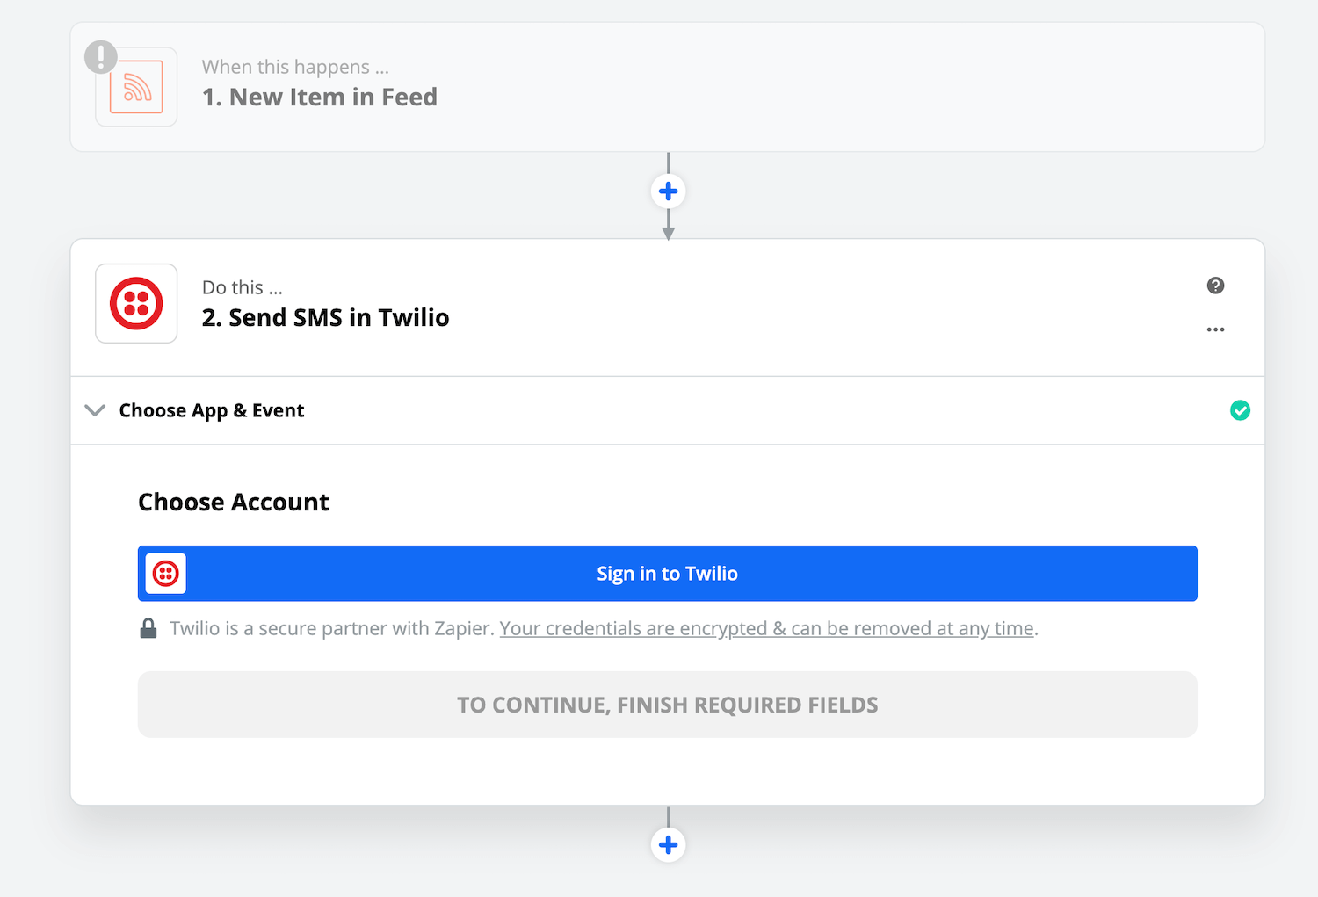Add a step between trigger and Twilio action
This screenshot has height=897, width=1318.
click(668, 191)
